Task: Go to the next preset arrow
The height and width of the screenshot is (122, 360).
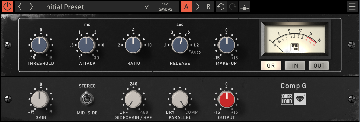Action: pyautogui.click(x=31, y=7)
